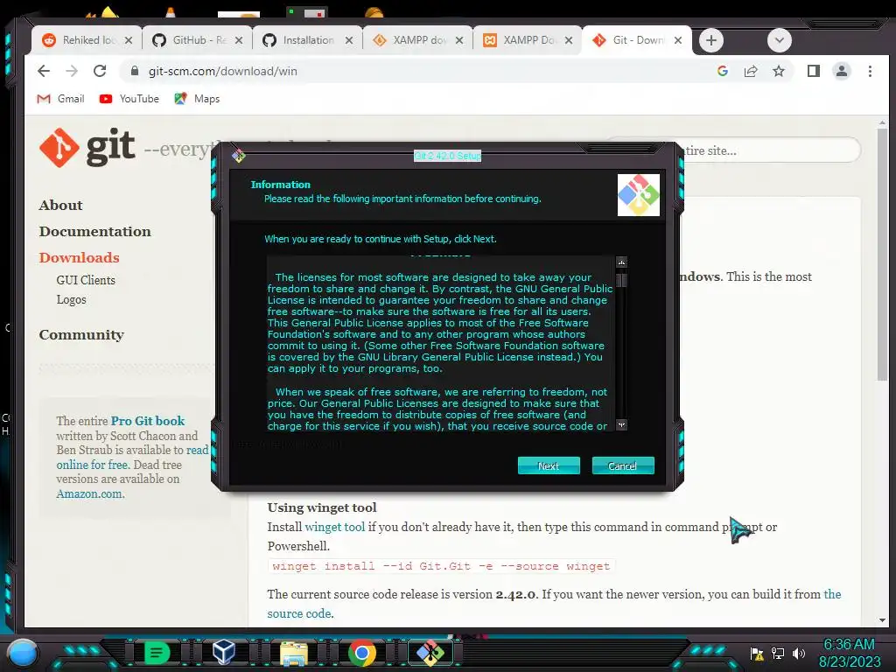
Task: Open the Community section
Action: (x=81, y=335)
